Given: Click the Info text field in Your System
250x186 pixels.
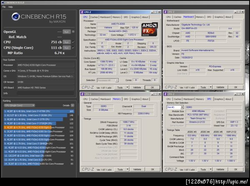Looking at the screenshot, I should click(45, 93).
